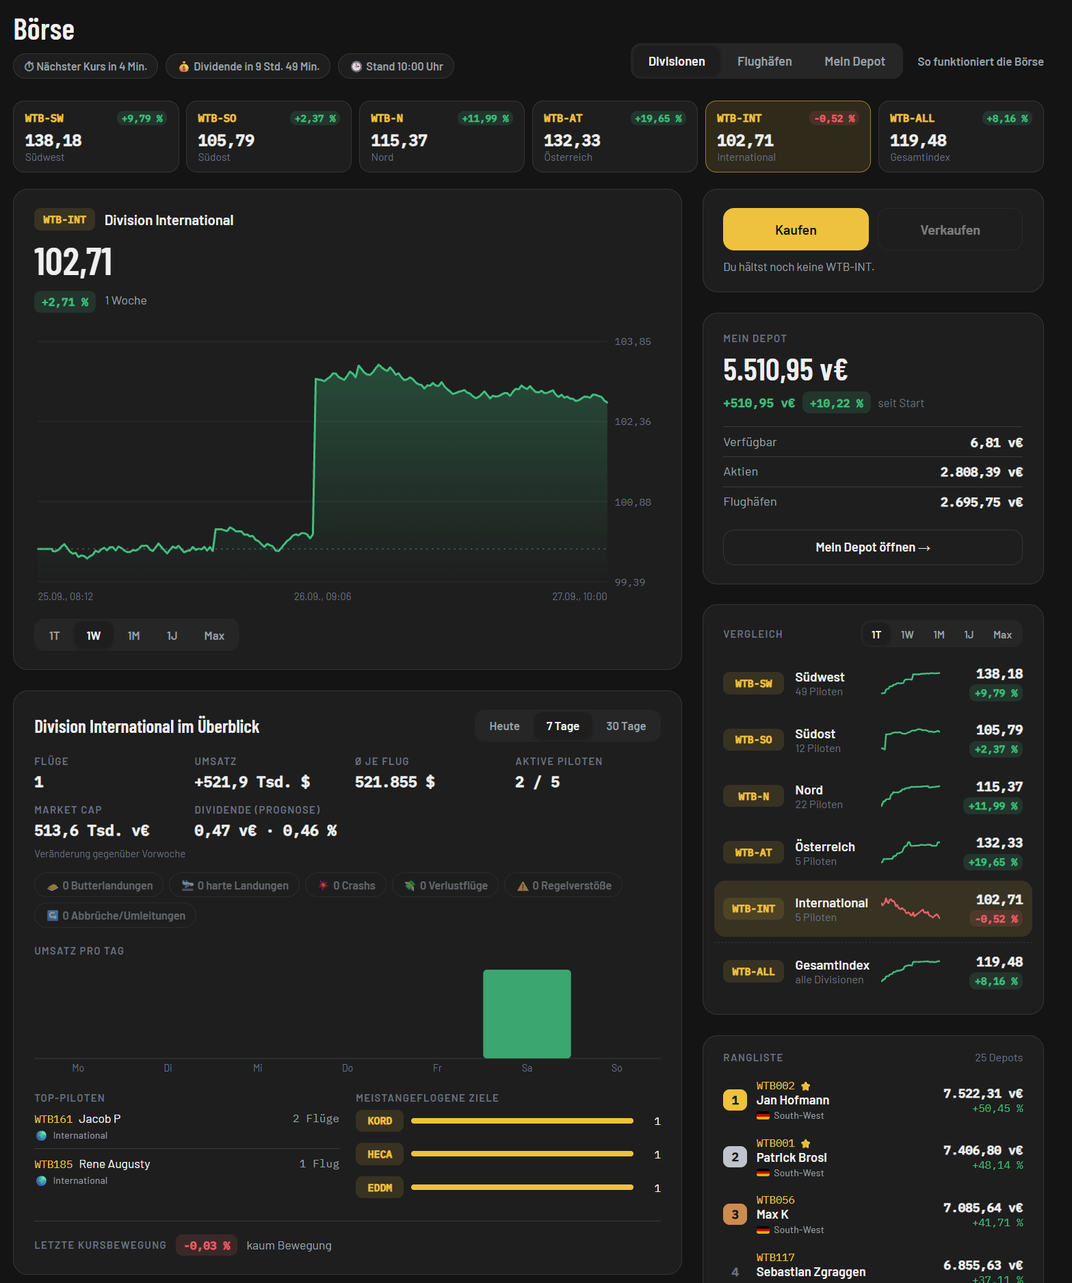Show the 30 Tage overview period
Viewport: 1072px width, 1283px height.
626,726
